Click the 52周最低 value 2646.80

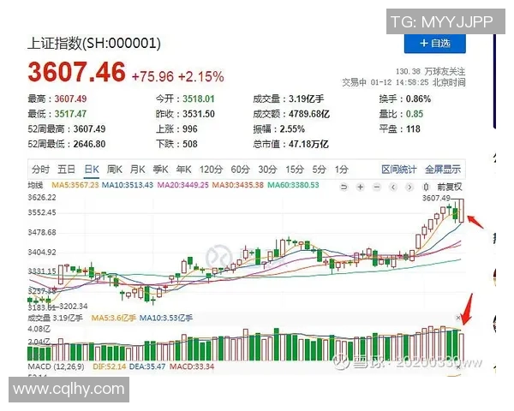tap(89, 144)
